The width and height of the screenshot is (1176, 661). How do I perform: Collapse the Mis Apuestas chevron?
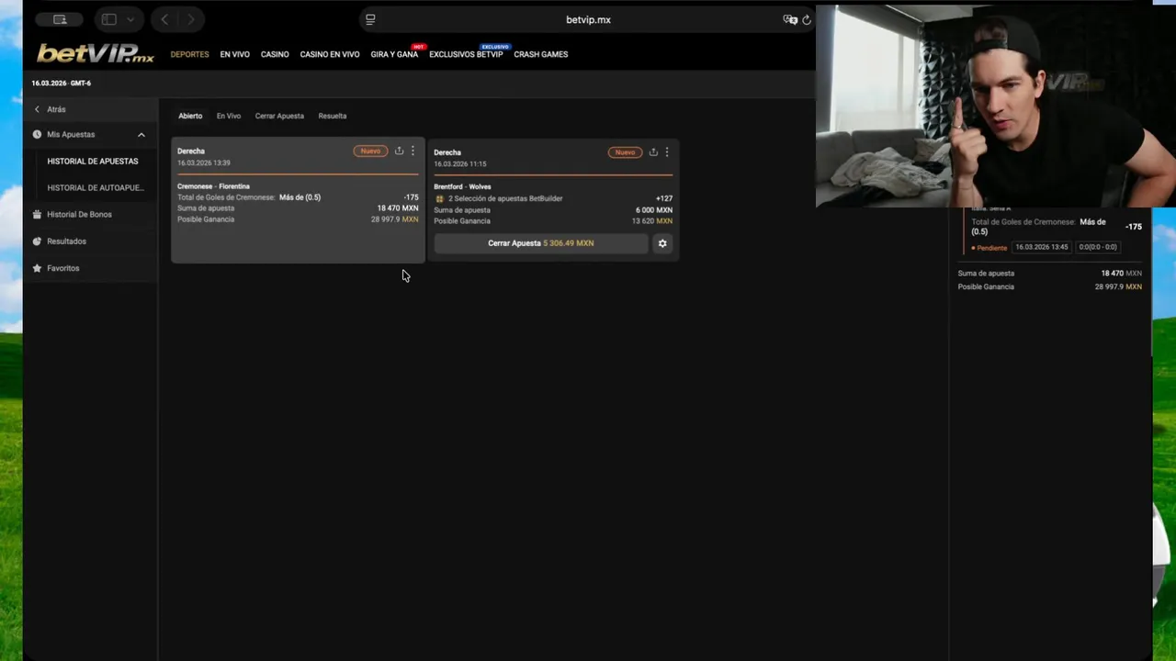[141, 135]
